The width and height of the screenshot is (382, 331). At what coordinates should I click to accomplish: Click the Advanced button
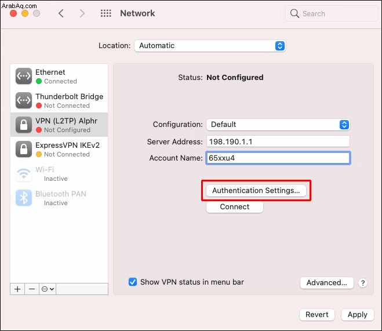[327, 283]
